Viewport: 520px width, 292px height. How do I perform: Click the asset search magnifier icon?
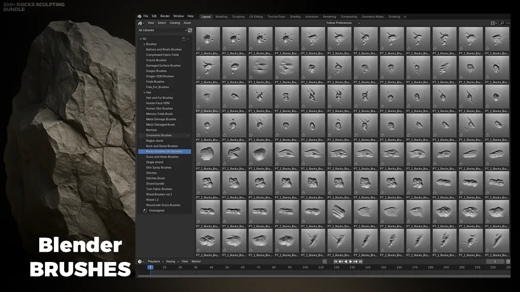(x=502, y=23)
